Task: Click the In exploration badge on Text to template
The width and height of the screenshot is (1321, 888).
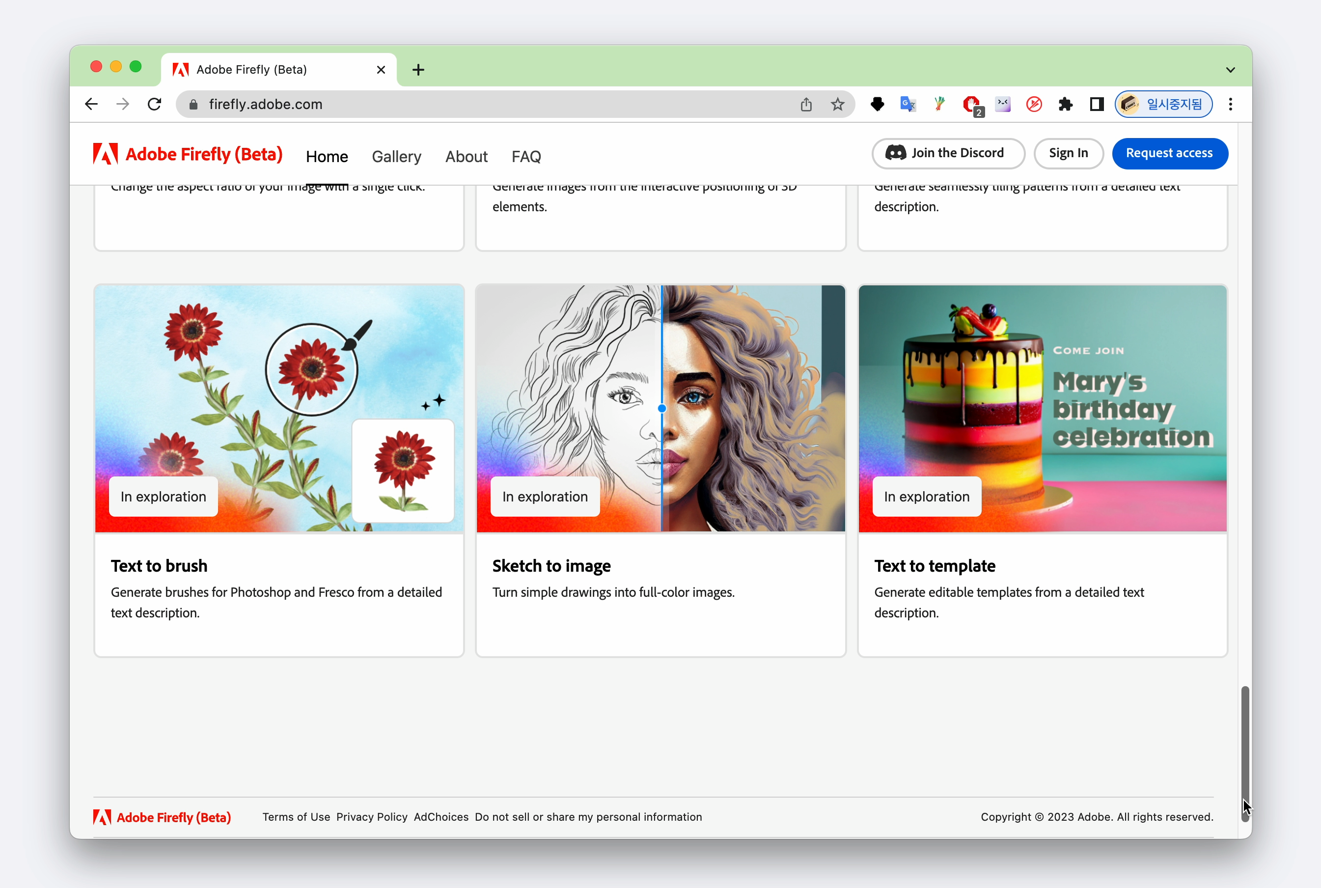Action: (x=927, y=497)
